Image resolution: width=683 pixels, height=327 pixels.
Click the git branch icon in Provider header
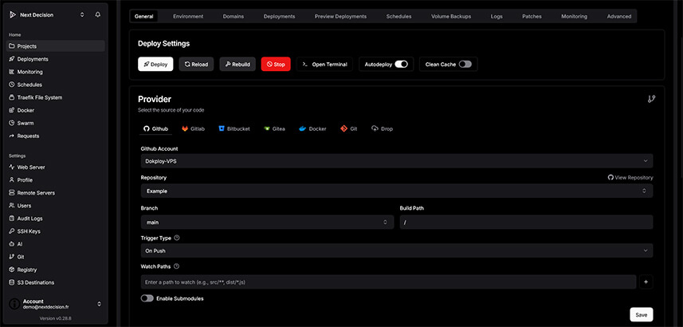(652, 99)
